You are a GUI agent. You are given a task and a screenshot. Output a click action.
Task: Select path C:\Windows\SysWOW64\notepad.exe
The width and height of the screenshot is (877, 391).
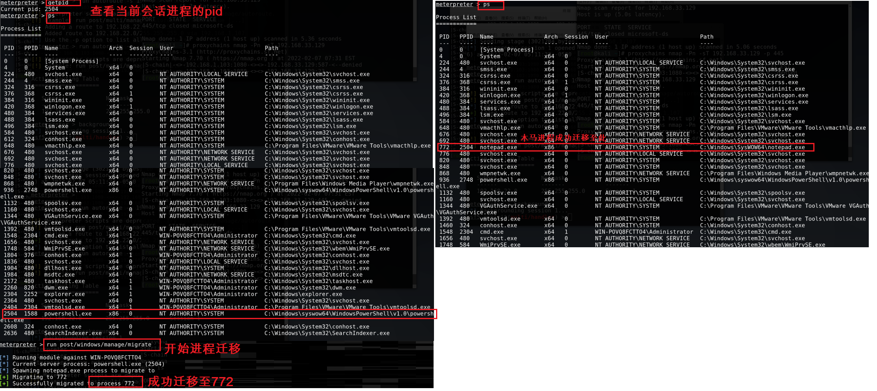click(752, 147)
